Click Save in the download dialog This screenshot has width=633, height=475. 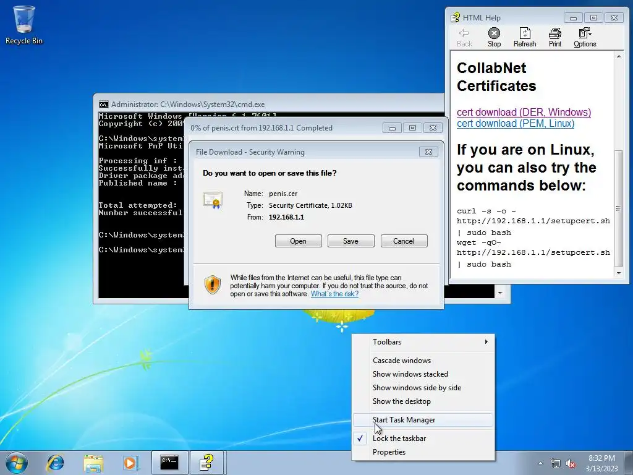pyautogui.click(x=351, y=241)
